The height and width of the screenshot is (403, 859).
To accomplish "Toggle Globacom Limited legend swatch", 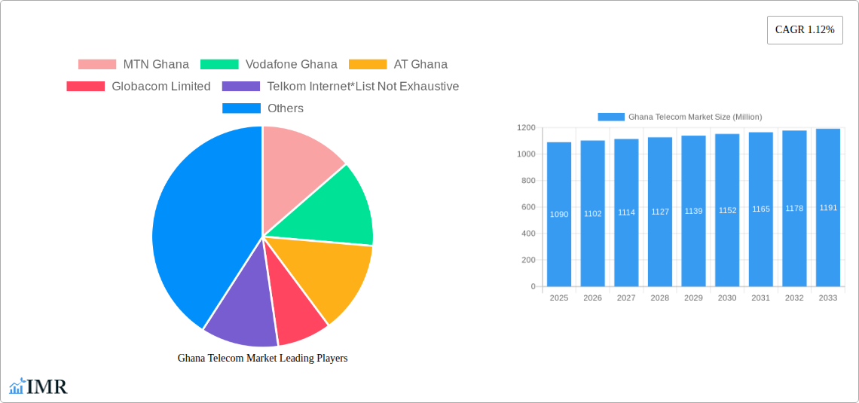I will click(85, 87).
